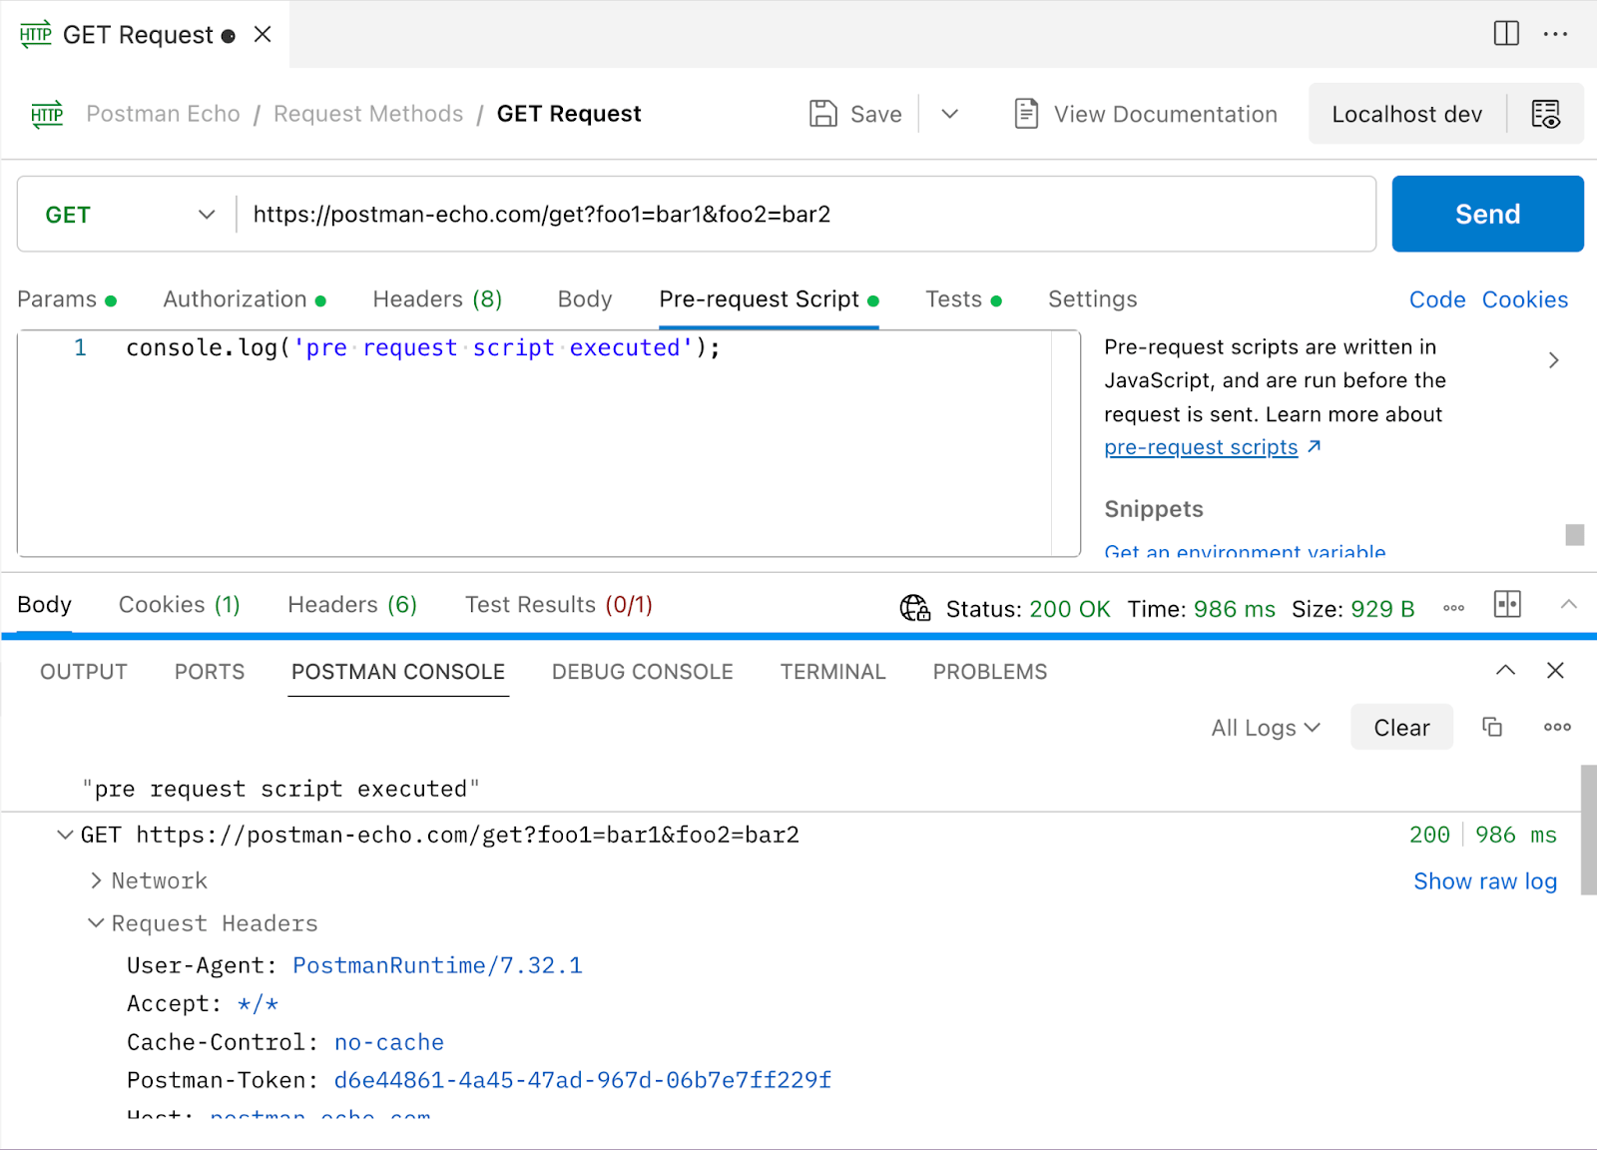
Task: Click the HTTP icon beside Postman Echo breadcrumb
Action: click(47, 114)
